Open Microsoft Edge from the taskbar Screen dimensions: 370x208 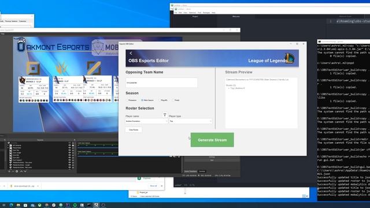[x=12, y=205]
